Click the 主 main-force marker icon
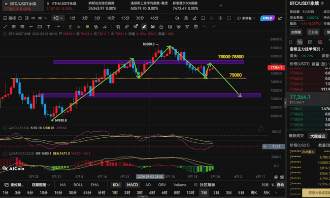Image resolution: width=330 pixels, height=198 pixels. [x=70, y=27]
